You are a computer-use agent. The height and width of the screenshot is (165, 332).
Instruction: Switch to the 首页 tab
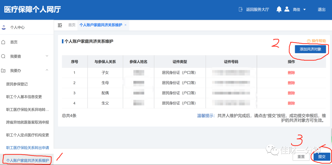pyautogui.click(x=72, y=25)
